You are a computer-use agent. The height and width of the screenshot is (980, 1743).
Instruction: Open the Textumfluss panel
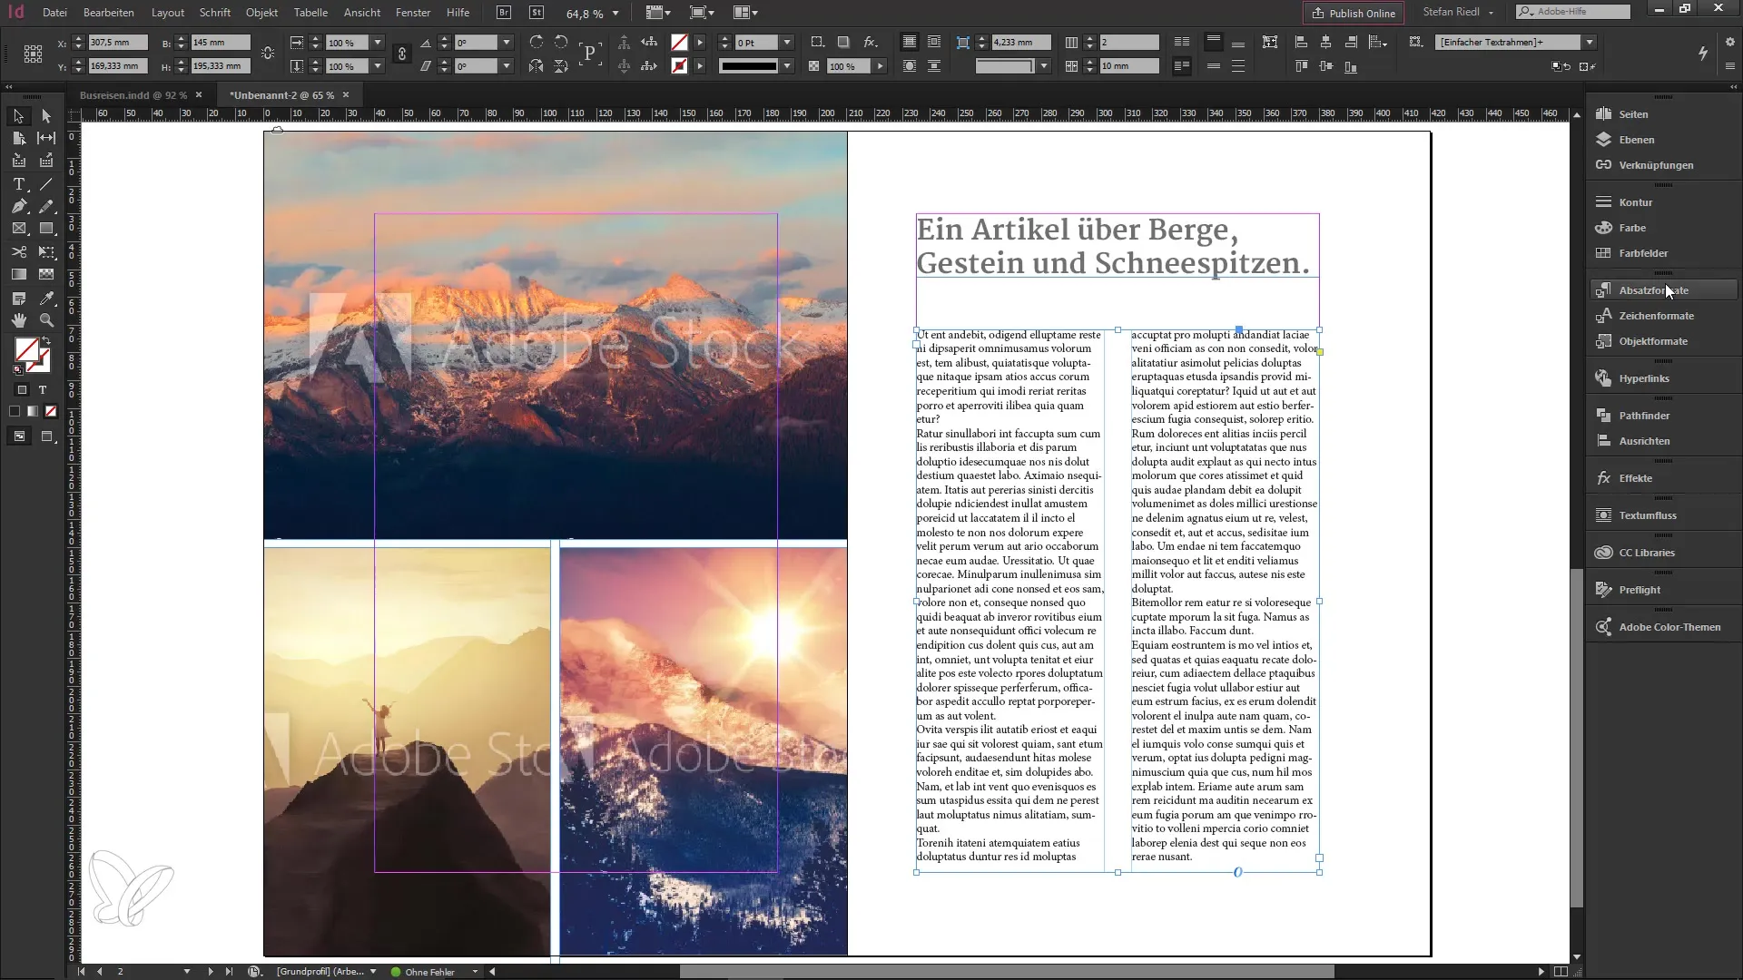pyautogui.click(x=1663, y=515)
